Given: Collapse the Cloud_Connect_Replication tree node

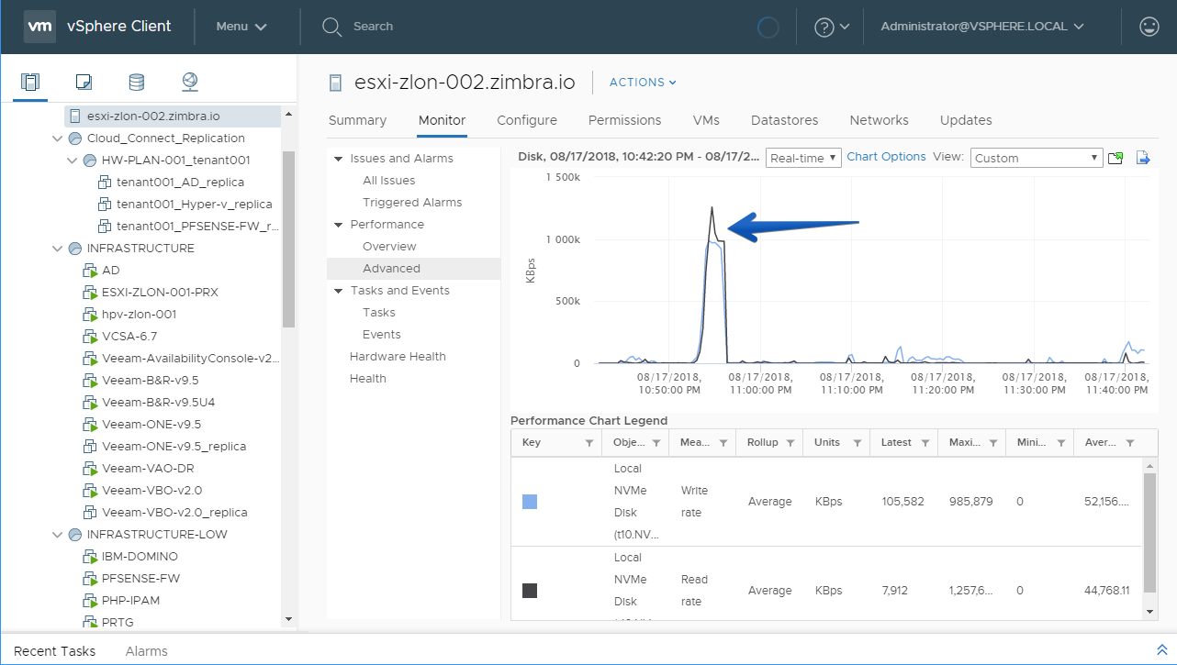Looking at the screenshot, I should click(59, 139).
